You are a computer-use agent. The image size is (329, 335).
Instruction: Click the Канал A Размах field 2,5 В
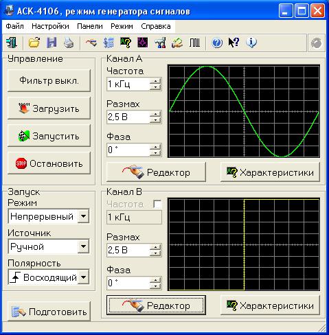click(x=128, y=117)
